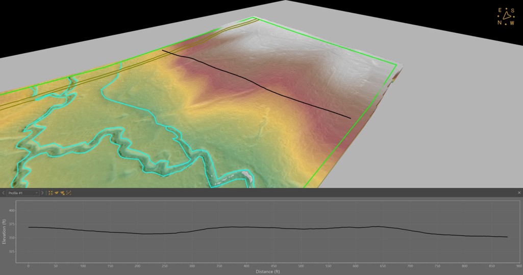
Task: Click the zoom-to-fit profile icon
Action: [x=51, y=193]
